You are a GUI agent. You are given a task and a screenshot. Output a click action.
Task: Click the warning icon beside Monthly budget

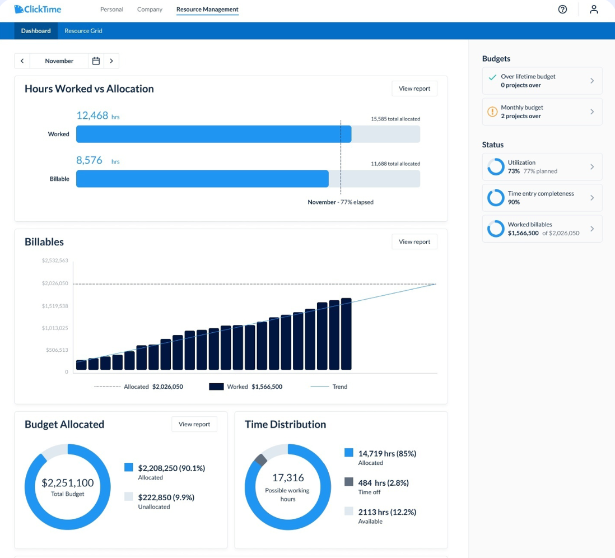[492, 111]
